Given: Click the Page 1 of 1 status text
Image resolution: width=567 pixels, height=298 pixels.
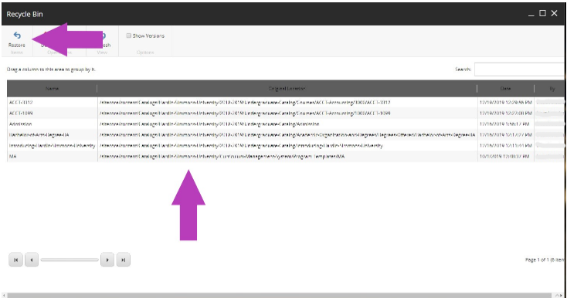Looking at the screenshot, I should 545,259.
